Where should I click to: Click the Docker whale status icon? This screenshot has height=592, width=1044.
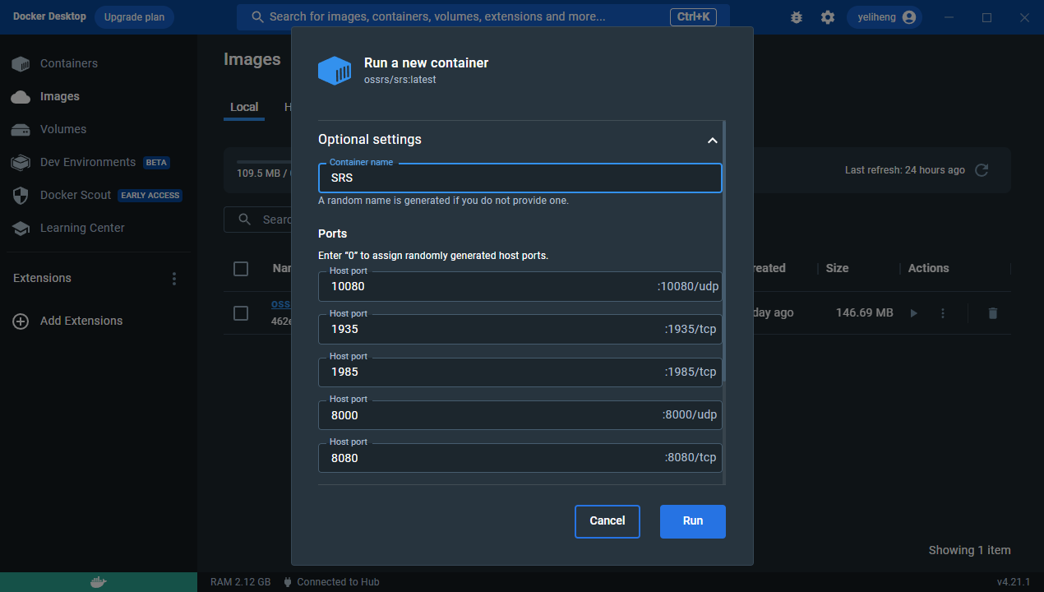coord(98,582)
